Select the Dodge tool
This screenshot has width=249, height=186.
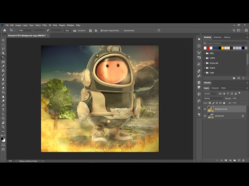point(3,101)
